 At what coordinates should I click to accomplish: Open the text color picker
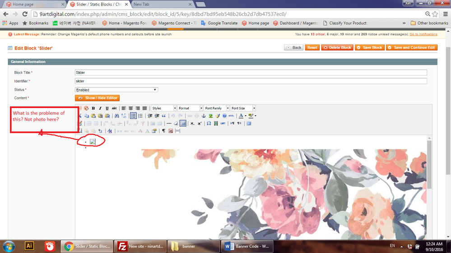[242, 116]
